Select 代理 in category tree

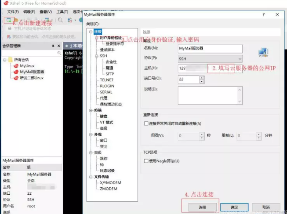click(104, 98)
